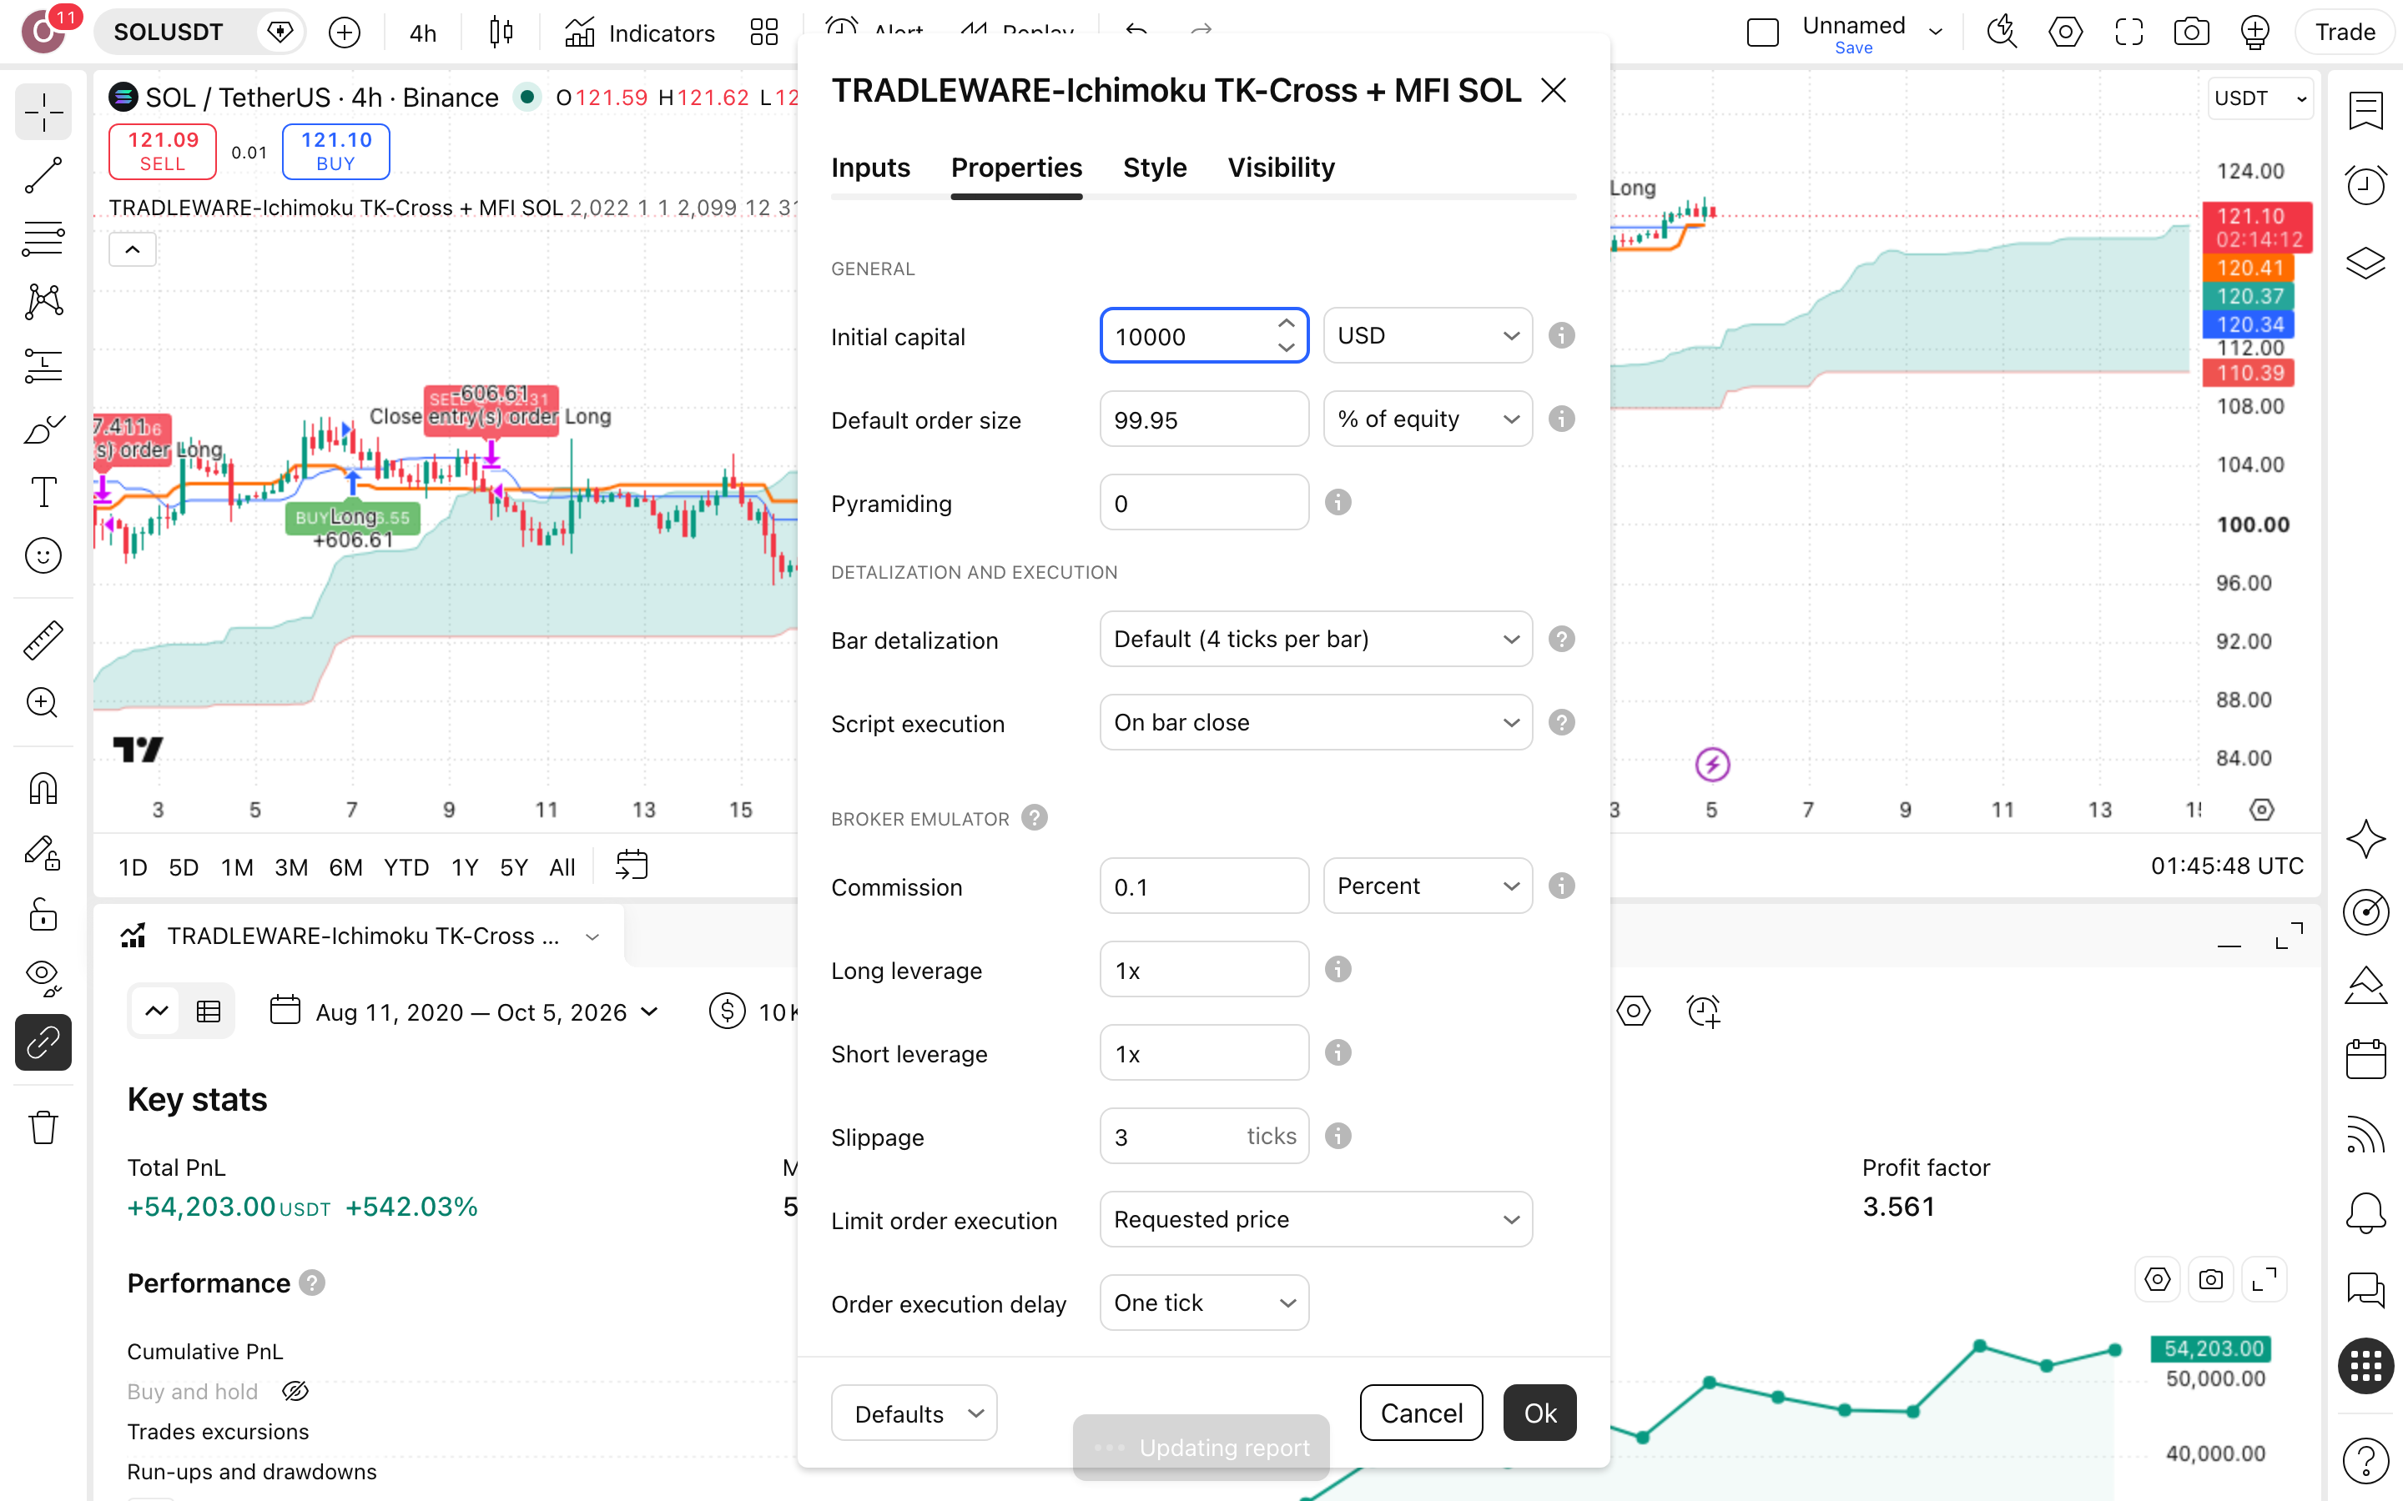Viewport: 2403px width, 1501px height.
Task: Open the Bar detalization dropdown
Action: click(x=1316, y=640)
